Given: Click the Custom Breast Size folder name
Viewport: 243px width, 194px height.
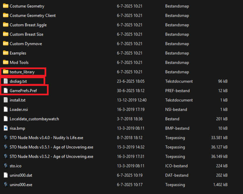Looking at the screenshot, I should tap(26, 34).
